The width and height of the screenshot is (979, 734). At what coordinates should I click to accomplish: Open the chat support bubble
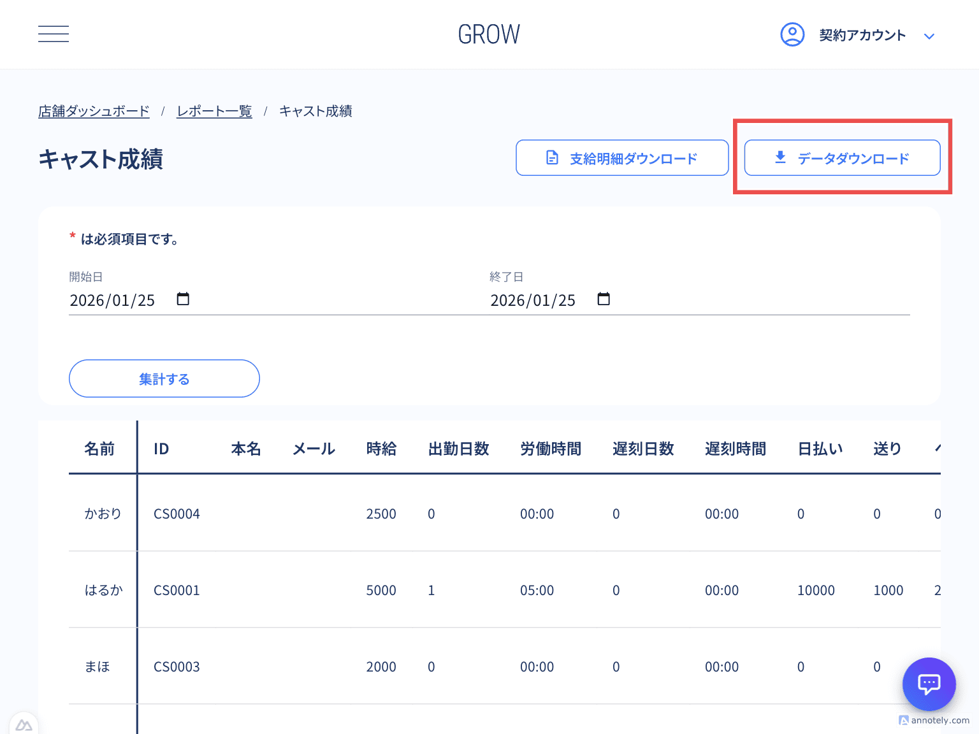coord(929,684)
